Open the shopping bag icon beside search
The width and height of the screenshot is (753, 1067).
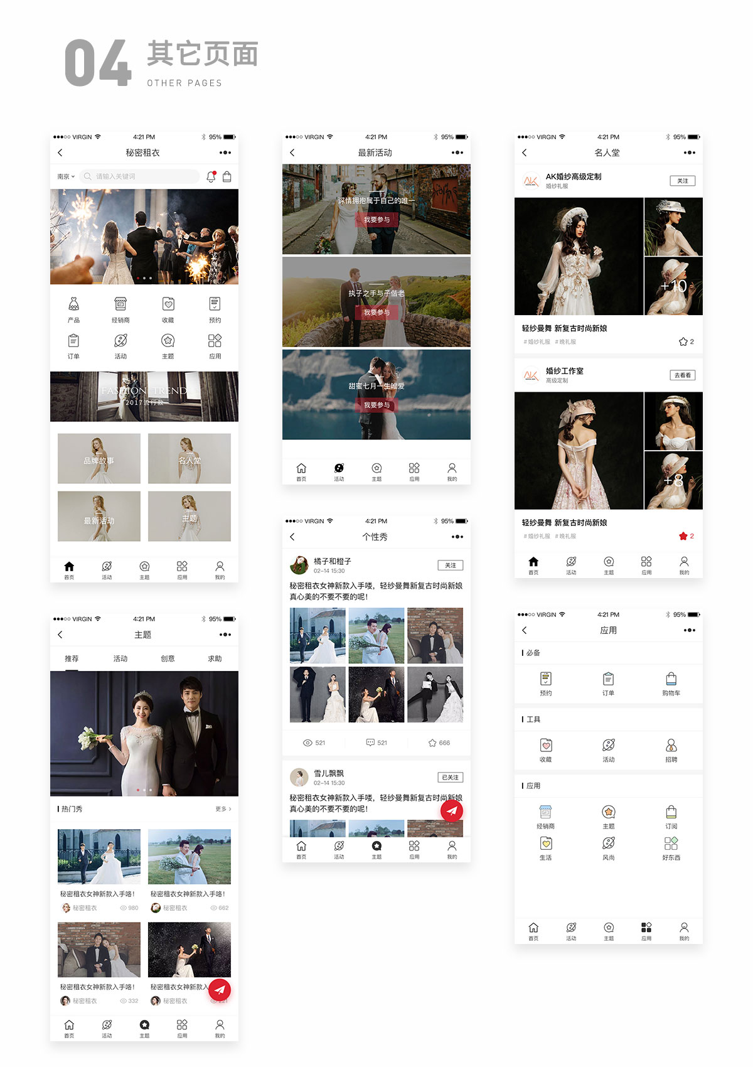[x=227, y=177]
